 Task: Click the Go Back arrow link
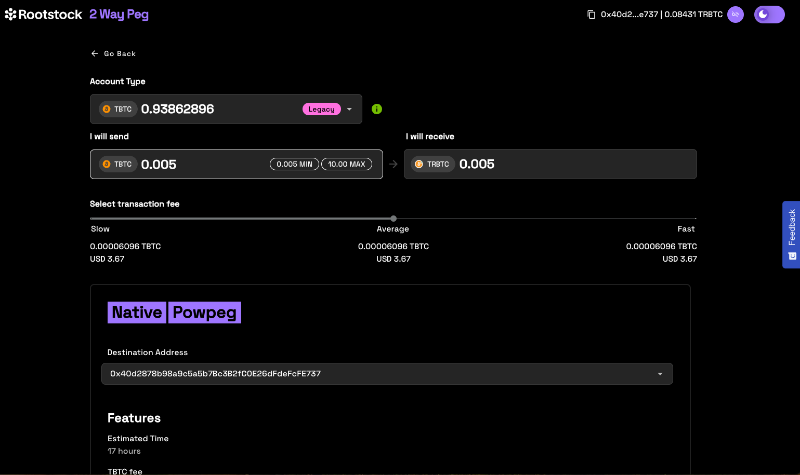click(113, 53)
